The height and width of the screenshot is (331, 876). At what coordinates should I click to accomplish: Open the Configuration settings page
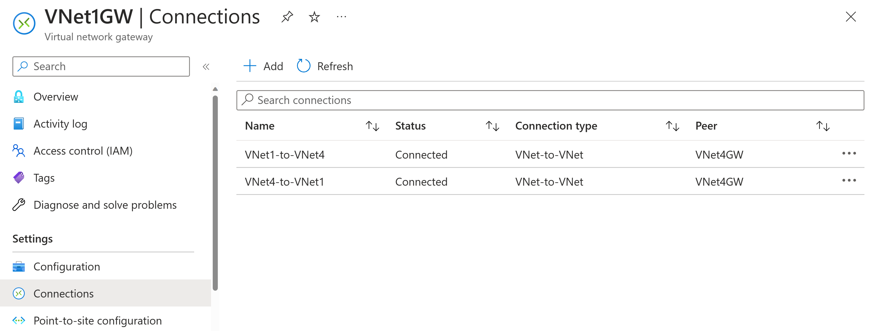click(67, 266)
